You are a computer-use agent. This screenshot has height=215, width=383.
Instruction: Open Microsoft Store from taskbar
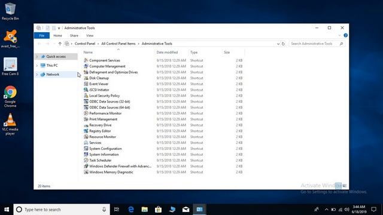pos(158,210)
